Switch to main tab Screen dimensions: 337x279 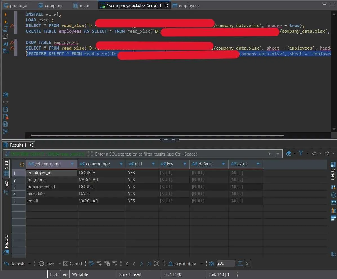coord(81,6)
